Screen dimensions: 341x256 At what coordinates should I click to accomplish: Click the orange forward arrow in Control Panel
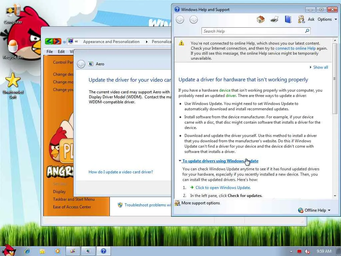click(57, 41)
